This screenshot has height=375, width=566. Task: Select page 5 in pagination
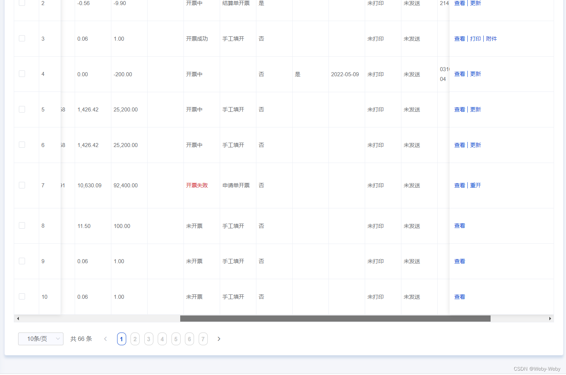coord(176,339)
